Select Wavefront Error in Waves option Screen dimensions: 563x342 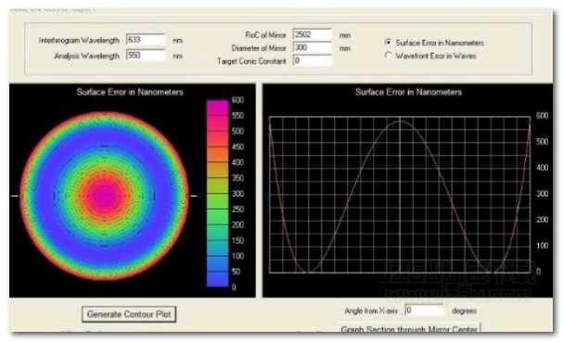pos(388,56)
